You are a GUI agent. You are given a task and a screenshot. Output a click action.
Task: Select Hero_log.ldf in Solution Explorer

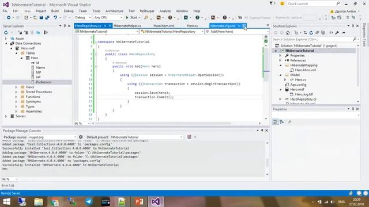tap(304, 94)
